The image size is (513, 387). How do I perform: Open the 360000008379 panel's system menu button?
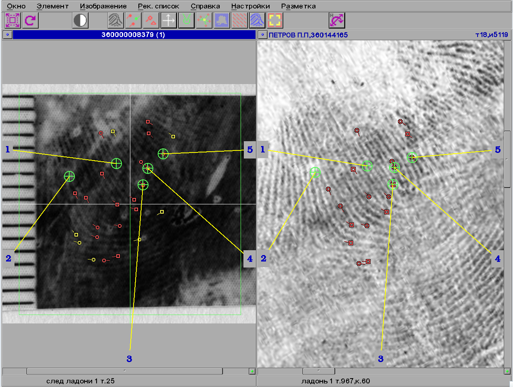click(7, 35)
